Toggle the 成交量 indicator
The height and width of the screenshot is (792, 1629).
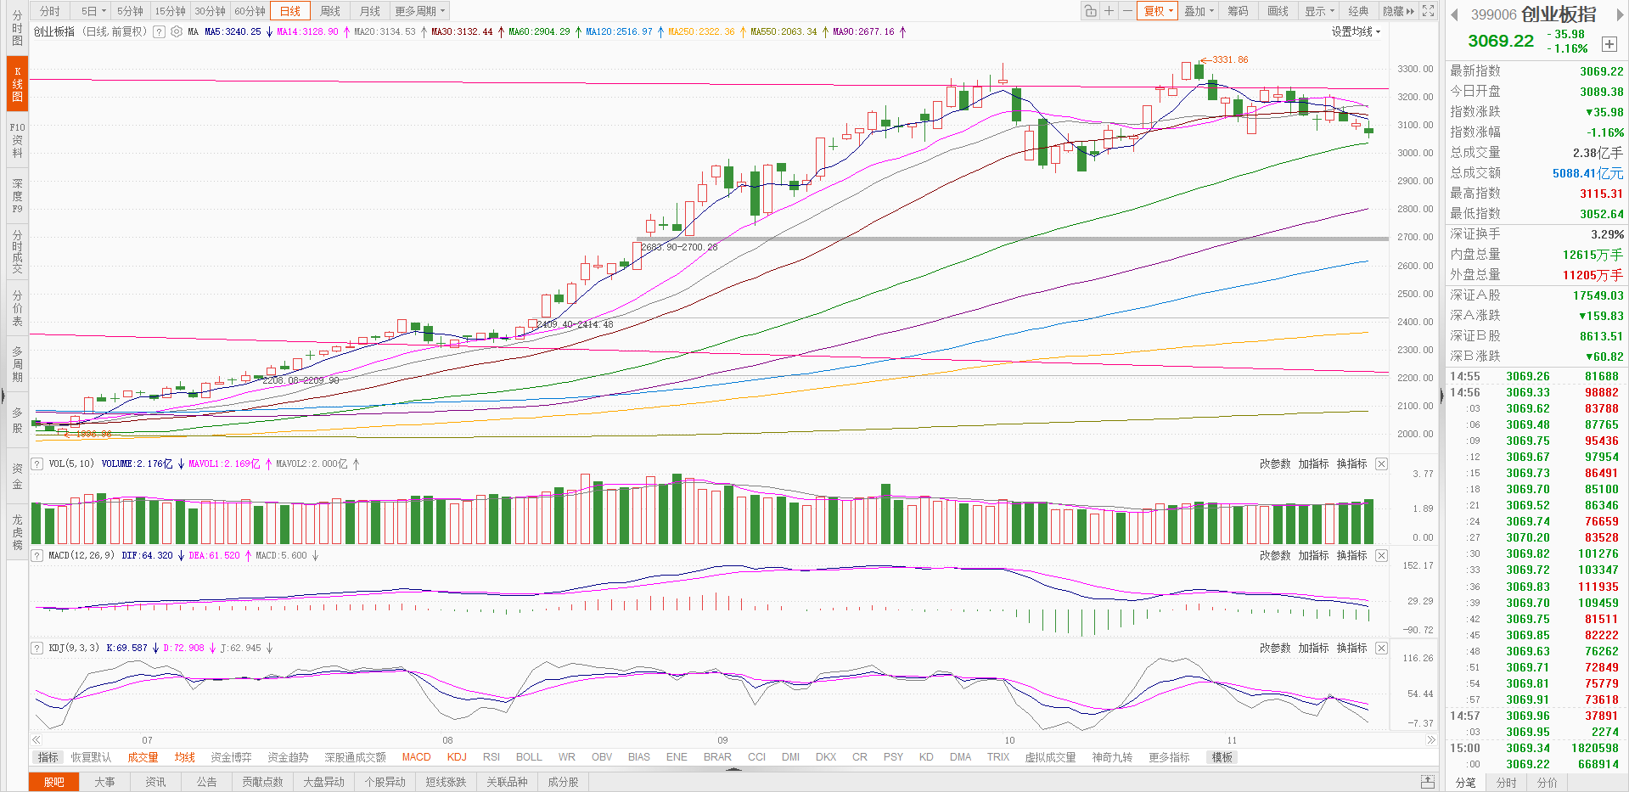[143, 757]
